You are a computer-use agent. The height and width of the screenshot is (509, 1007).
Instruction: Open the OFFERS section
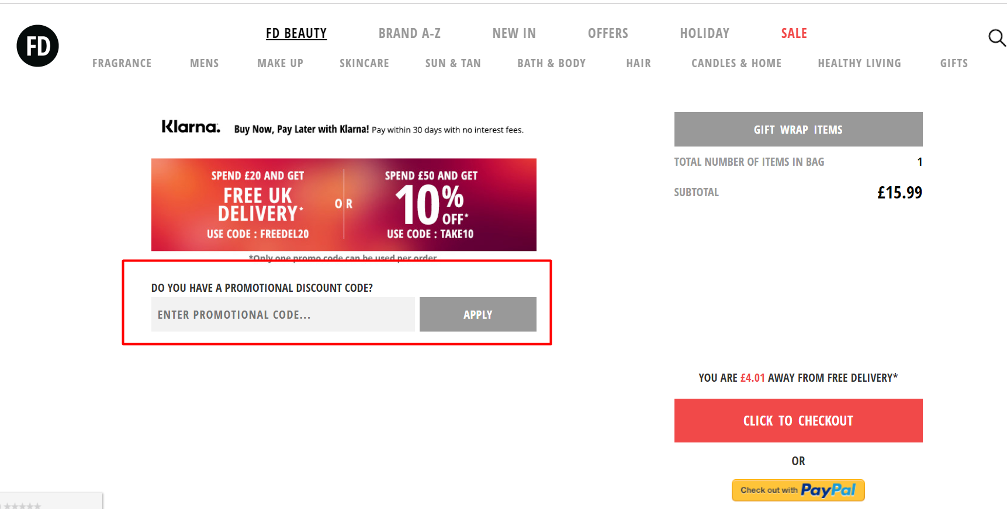click(608, 33)
